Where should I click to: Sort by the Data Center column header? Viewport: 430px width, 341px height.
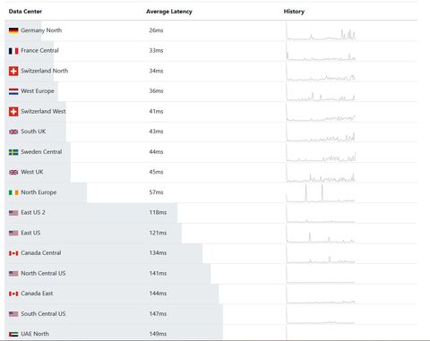(25, 12)
